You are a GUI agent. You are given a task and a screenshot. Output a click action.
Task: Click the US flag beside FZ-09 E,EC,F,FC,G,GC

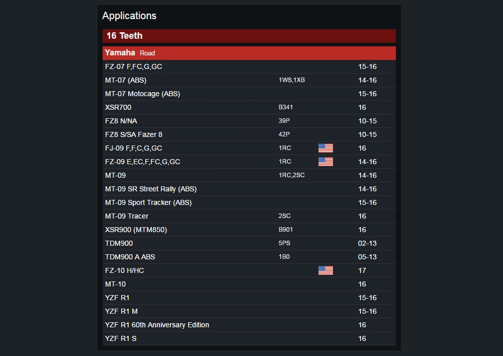point(325,162)
